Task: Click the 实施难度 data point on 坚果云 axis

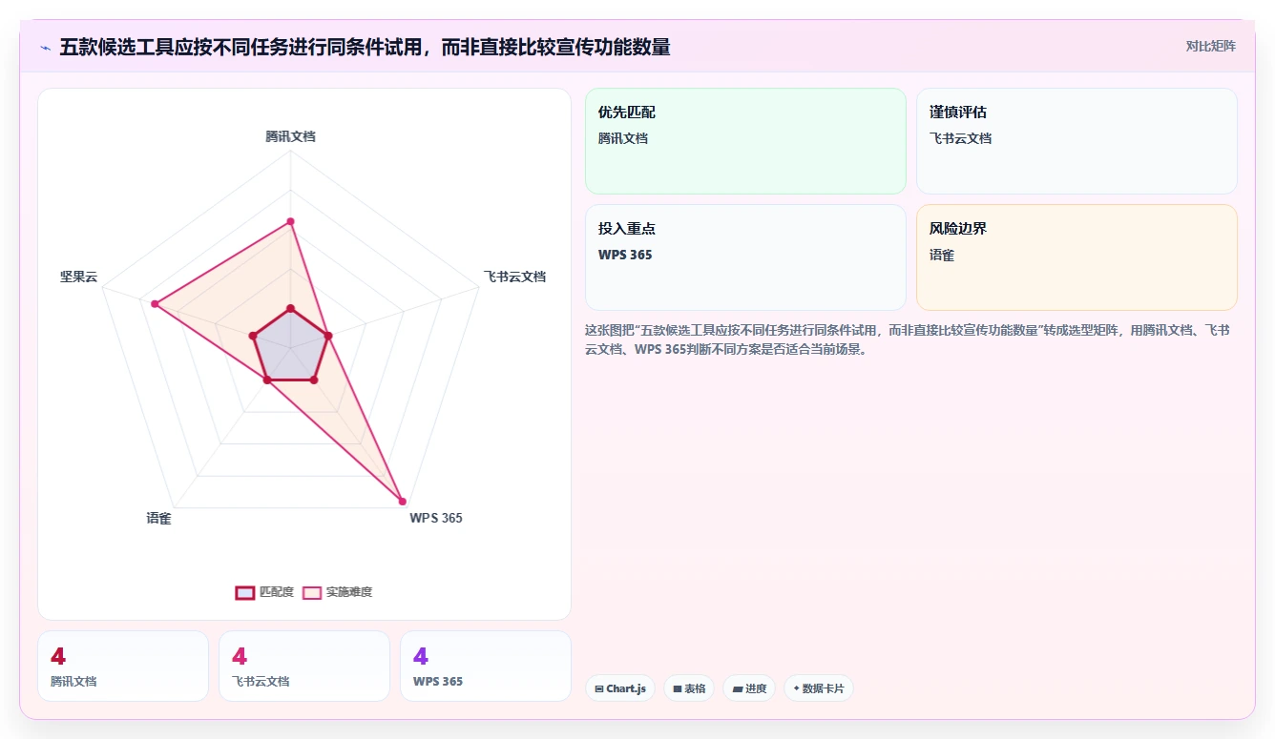Action: click(x=154, y=304)
